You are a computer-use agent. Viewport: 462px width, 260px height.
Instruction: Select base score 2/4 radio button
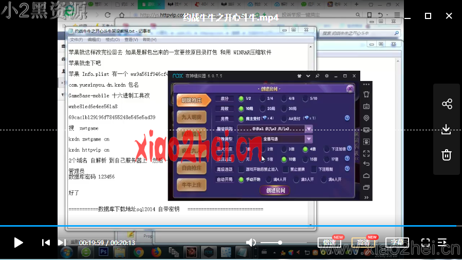pyautogui.click(x=262, y=98)
